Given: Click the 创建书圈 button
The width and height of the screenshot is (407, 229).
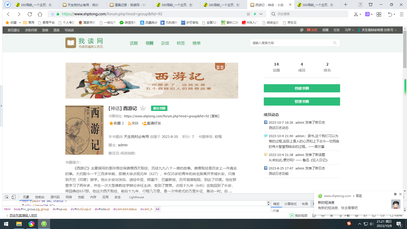Looking at the screenshot, I should (302, 88).
